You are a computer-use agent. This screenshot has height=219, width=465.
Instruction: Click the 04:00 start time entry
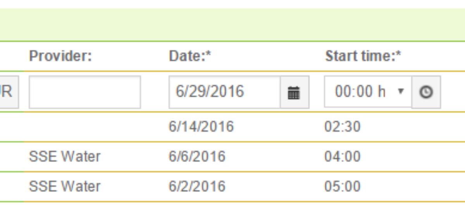pyautogui.click(x=343, y=157)
